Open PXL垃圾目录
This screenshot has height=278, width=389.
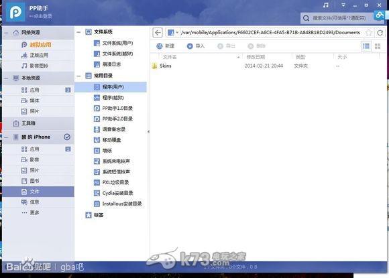[111, 182]
